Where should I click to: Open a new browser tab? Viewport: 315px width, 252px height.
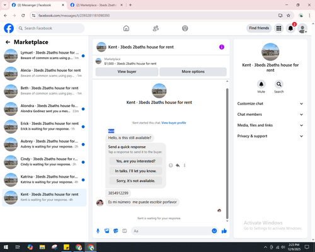130,5
